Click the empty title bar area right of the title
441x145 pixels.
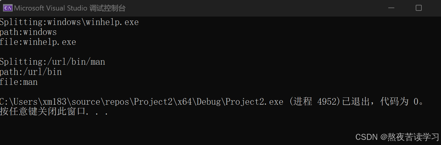241,8
